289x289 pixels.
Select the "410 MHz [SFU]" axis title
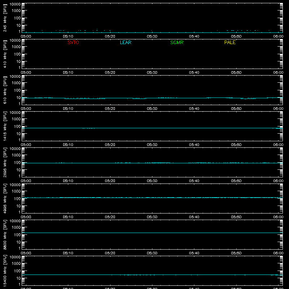pyautogui.click(x=5, y=54)
